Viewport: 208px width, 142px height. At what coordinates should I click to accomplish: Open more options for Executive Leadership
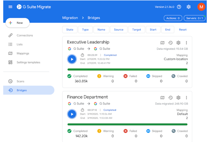coord(186,43)
